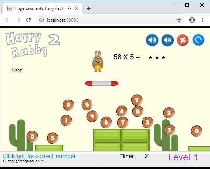Bookmark this page with the star
Screen dimensions: 210x169
[x=179, y=20]
